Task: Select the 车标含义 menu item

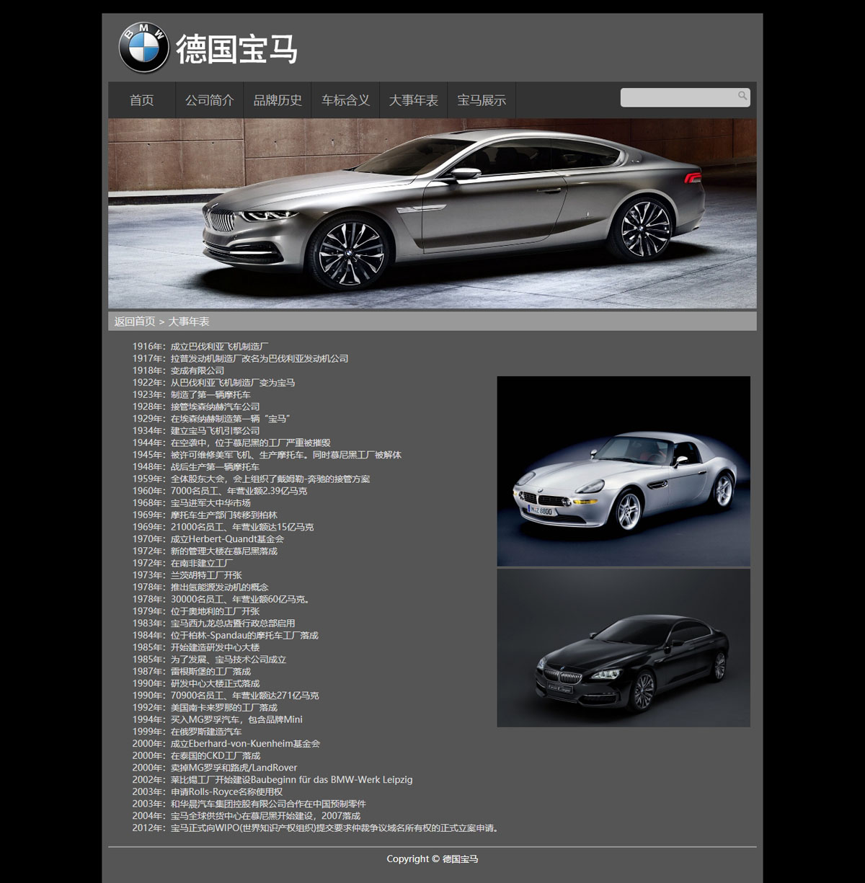Action: click(345, 100)
